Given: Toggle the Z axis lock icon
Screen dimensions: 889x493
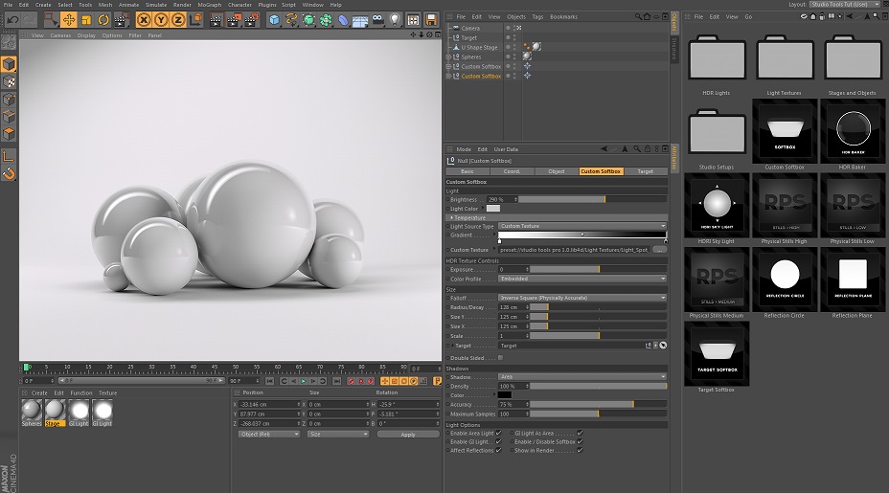Looking at the screenshot, I should click(178, 20).
